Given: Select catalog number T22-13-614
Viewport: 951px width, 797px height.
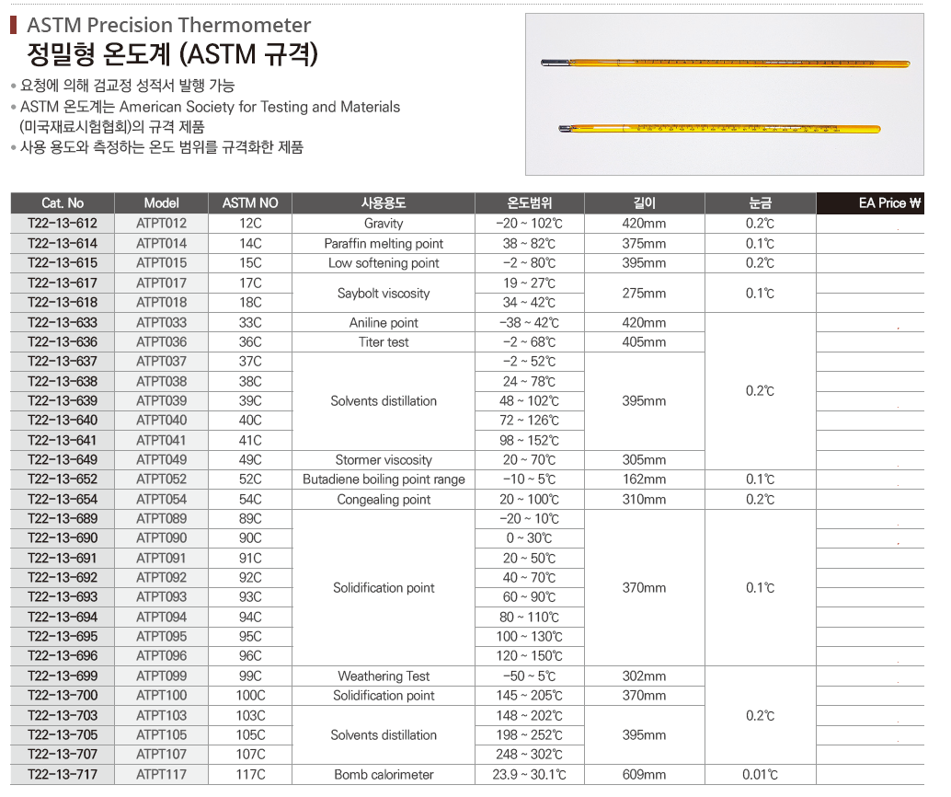Looking at the screenshot, I should [x=63, y=243].
